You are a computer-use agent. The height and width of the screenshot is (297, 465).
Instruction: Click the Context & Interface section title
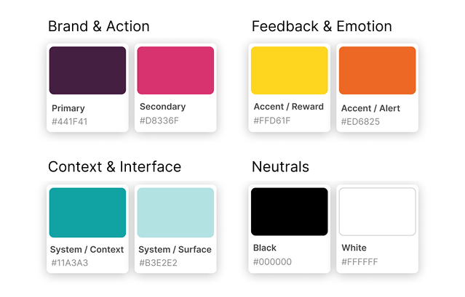point(114,167)
